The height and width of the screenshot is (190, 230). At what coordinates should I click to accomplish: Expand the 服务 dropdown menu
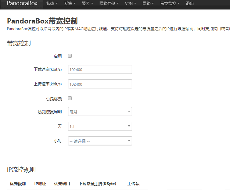pyautogui.click(x=88, y=4)
